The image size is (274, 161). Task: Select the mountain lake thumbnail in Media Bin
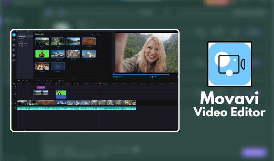click(x=73, y=42)
